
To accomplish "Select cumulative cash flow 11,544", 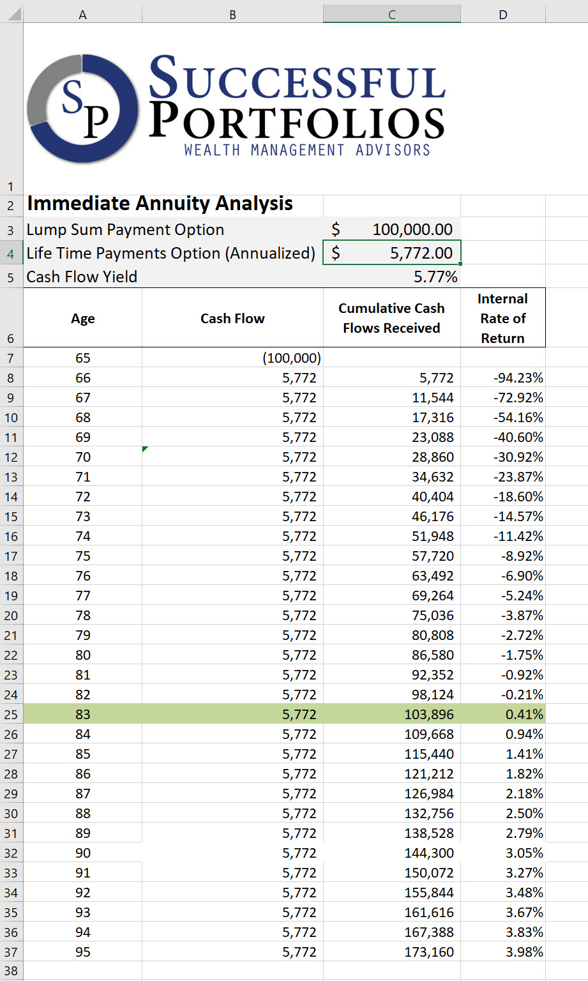I will click(392, 397).
